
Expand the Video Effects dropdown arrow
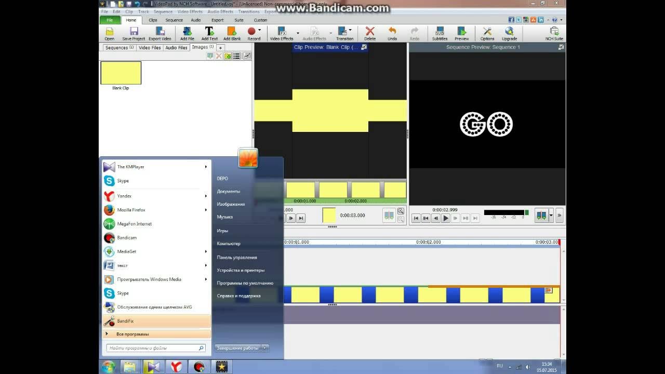(298, 33)
